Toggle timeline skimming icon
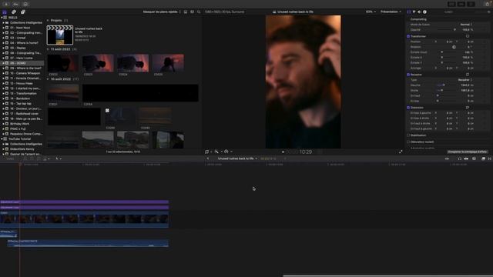This screenshot has width=493, height=277. click(x=447, y=159)
